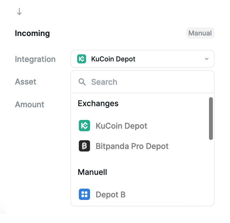The image size is (230, 223).
Task: Click the Manuell group heading
Action: tap(92, 172)
